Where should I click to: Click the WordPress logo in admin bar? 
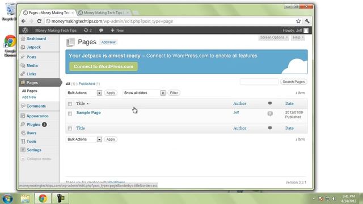coord(25,30)
